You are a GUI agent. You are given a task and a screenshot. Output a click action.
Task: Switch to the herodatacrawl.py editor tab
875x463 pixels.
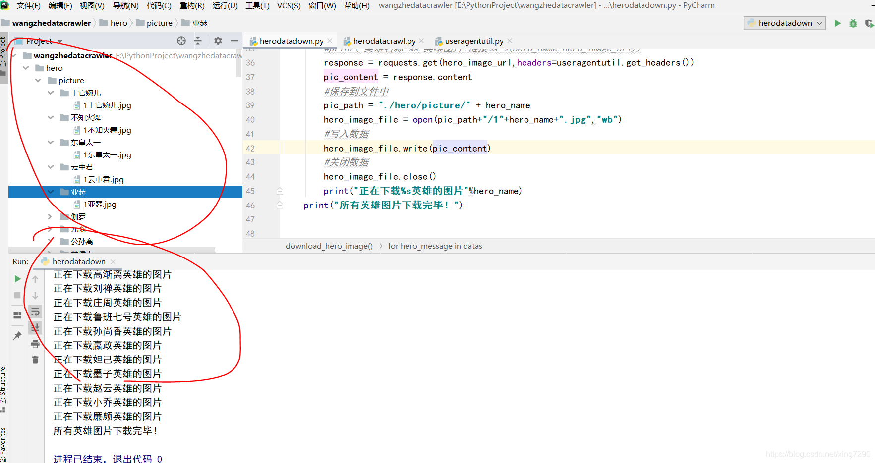coord(384,41)
